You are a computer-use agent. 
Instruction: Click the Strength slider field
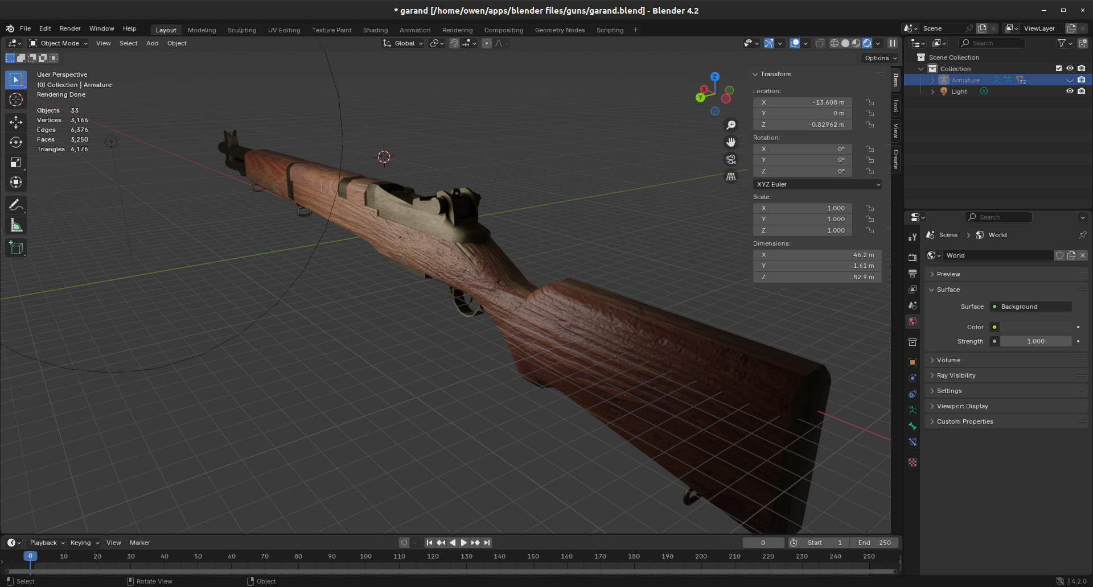[x=1036, y=341]
